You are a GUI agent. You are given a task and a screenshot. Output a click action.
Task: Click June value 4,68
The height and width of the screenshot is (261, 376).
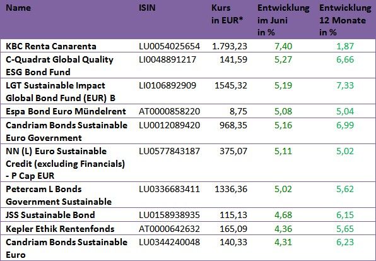283,215
